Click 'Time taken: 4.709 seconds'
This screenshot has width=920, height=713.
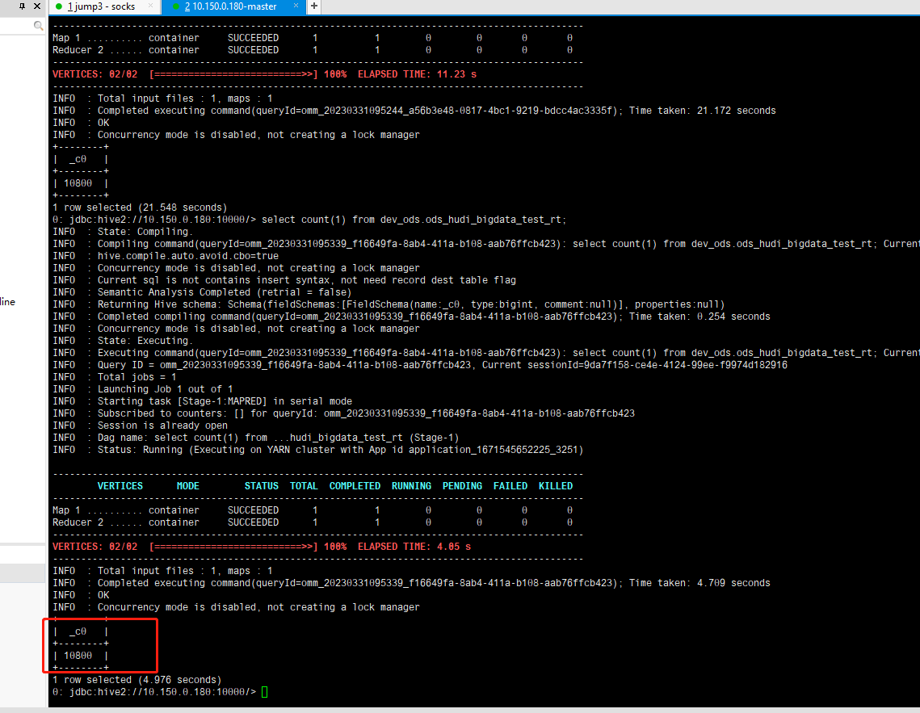click(699, 583)
